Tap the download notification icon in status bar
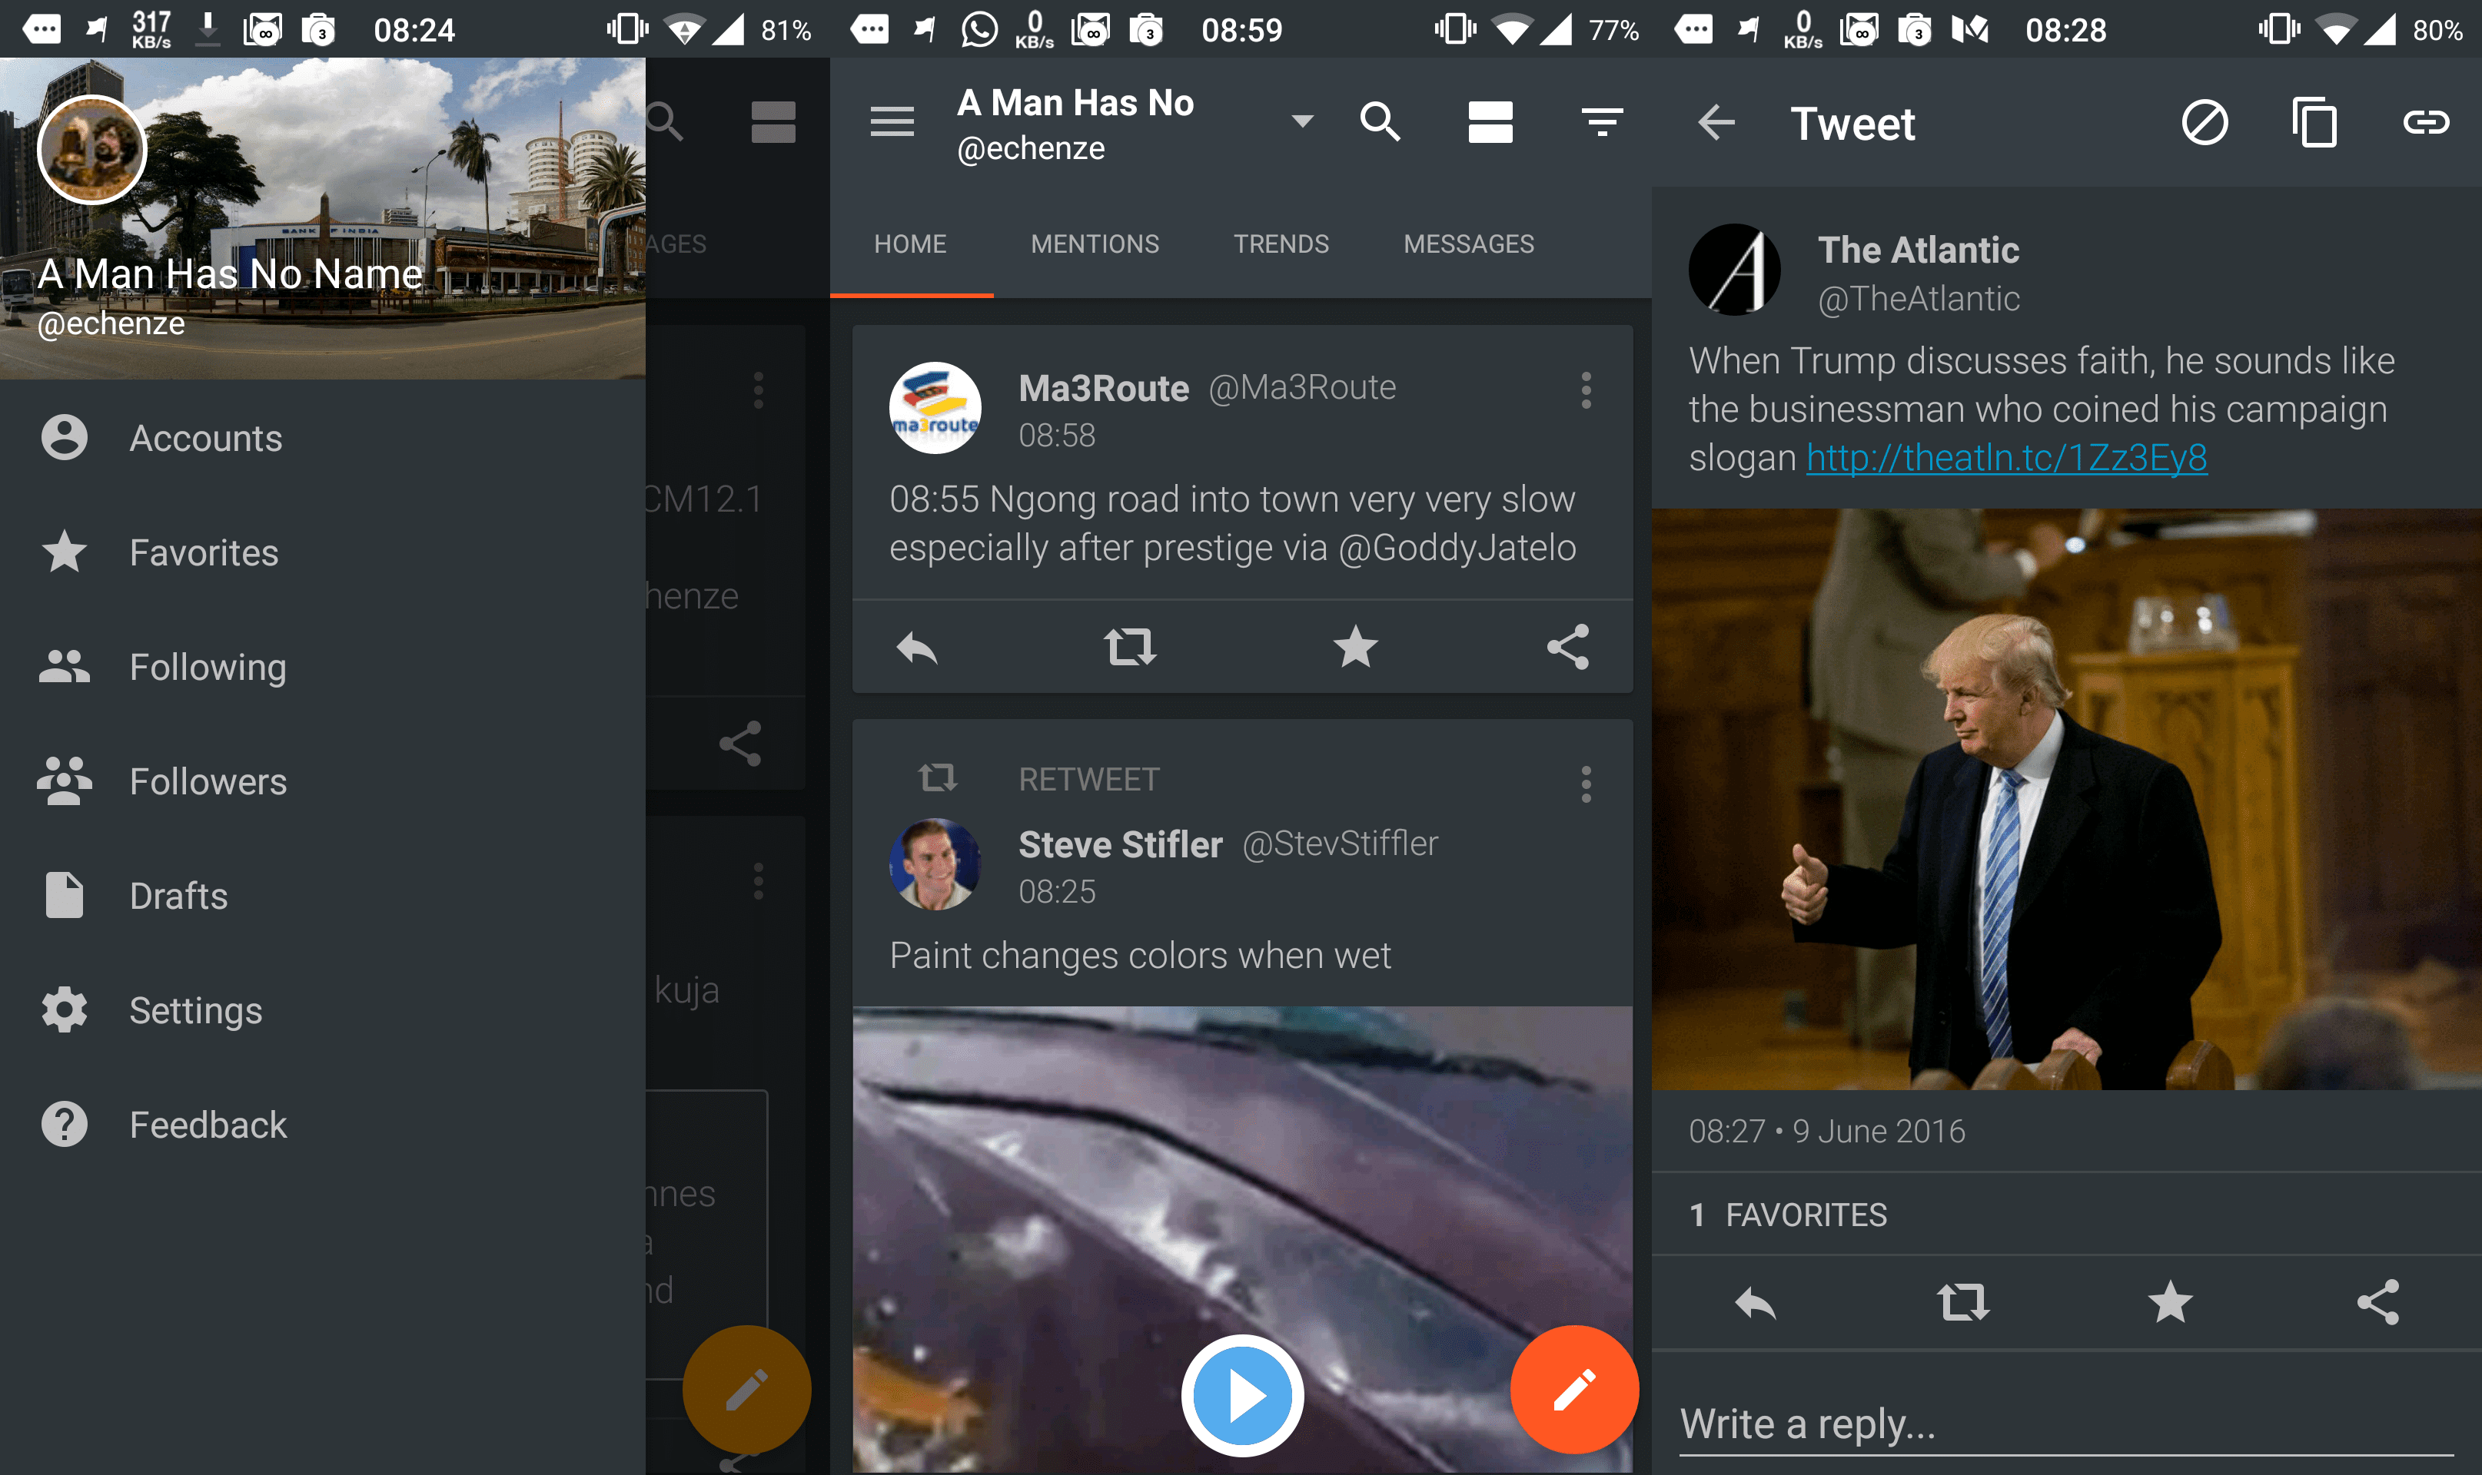Screen dimensions: 2482x1475 coord(207,30)
